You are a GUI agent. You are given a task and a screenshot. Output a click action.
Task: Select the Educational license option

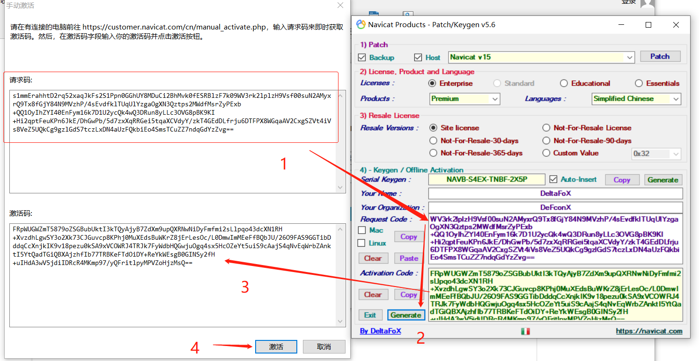point(564,83)
